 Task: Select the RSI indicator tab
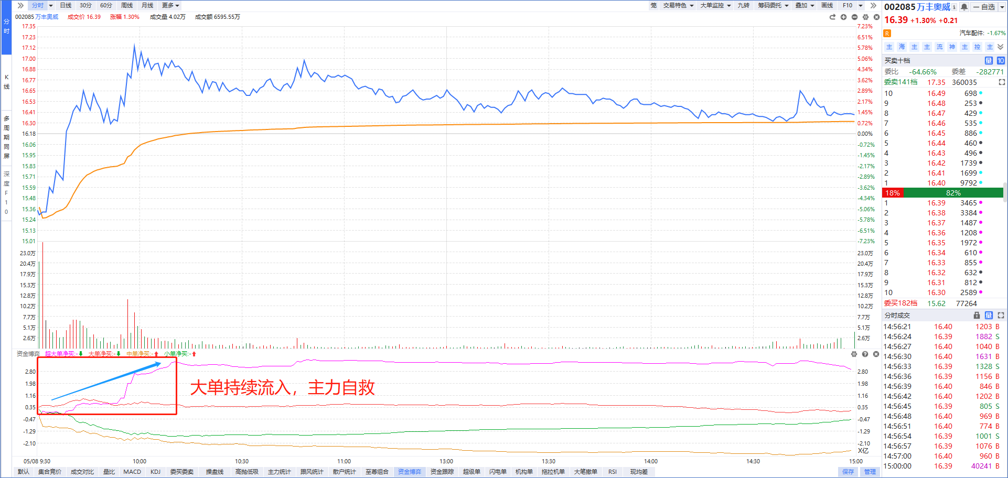[613, 472]
